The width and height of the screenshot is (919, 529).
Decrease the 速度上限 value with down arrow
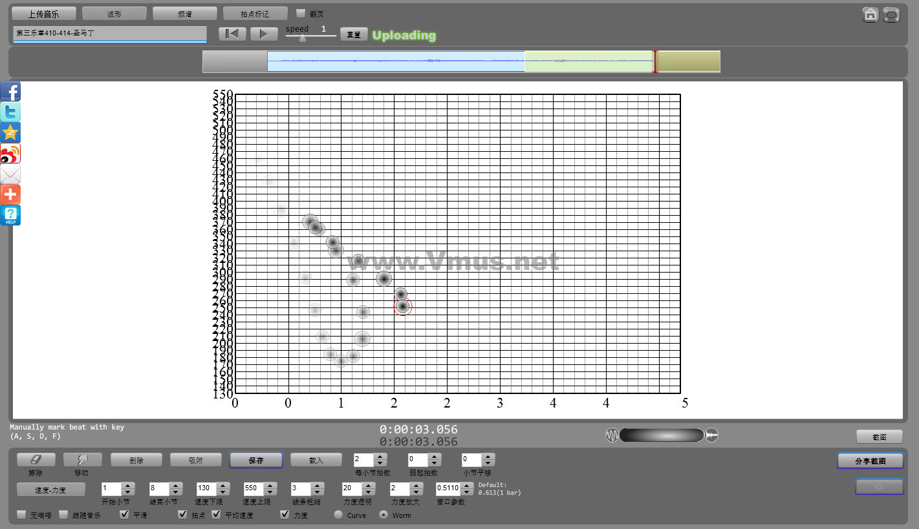click(x=270, y=492)
